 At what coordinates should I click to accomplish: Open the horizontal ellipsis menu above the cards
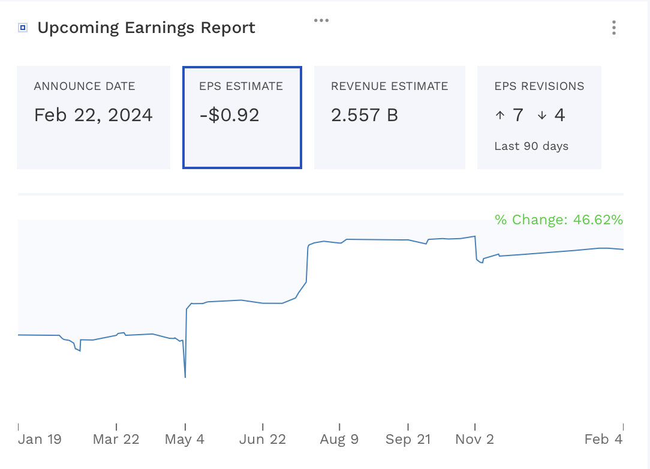point(321,19)
